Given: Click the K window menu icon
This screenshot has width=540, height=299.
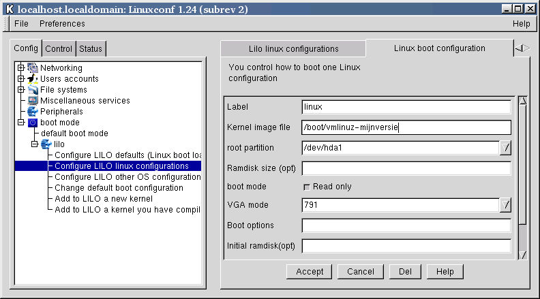Looking at the screenshot, I should [x=10, y=9].
